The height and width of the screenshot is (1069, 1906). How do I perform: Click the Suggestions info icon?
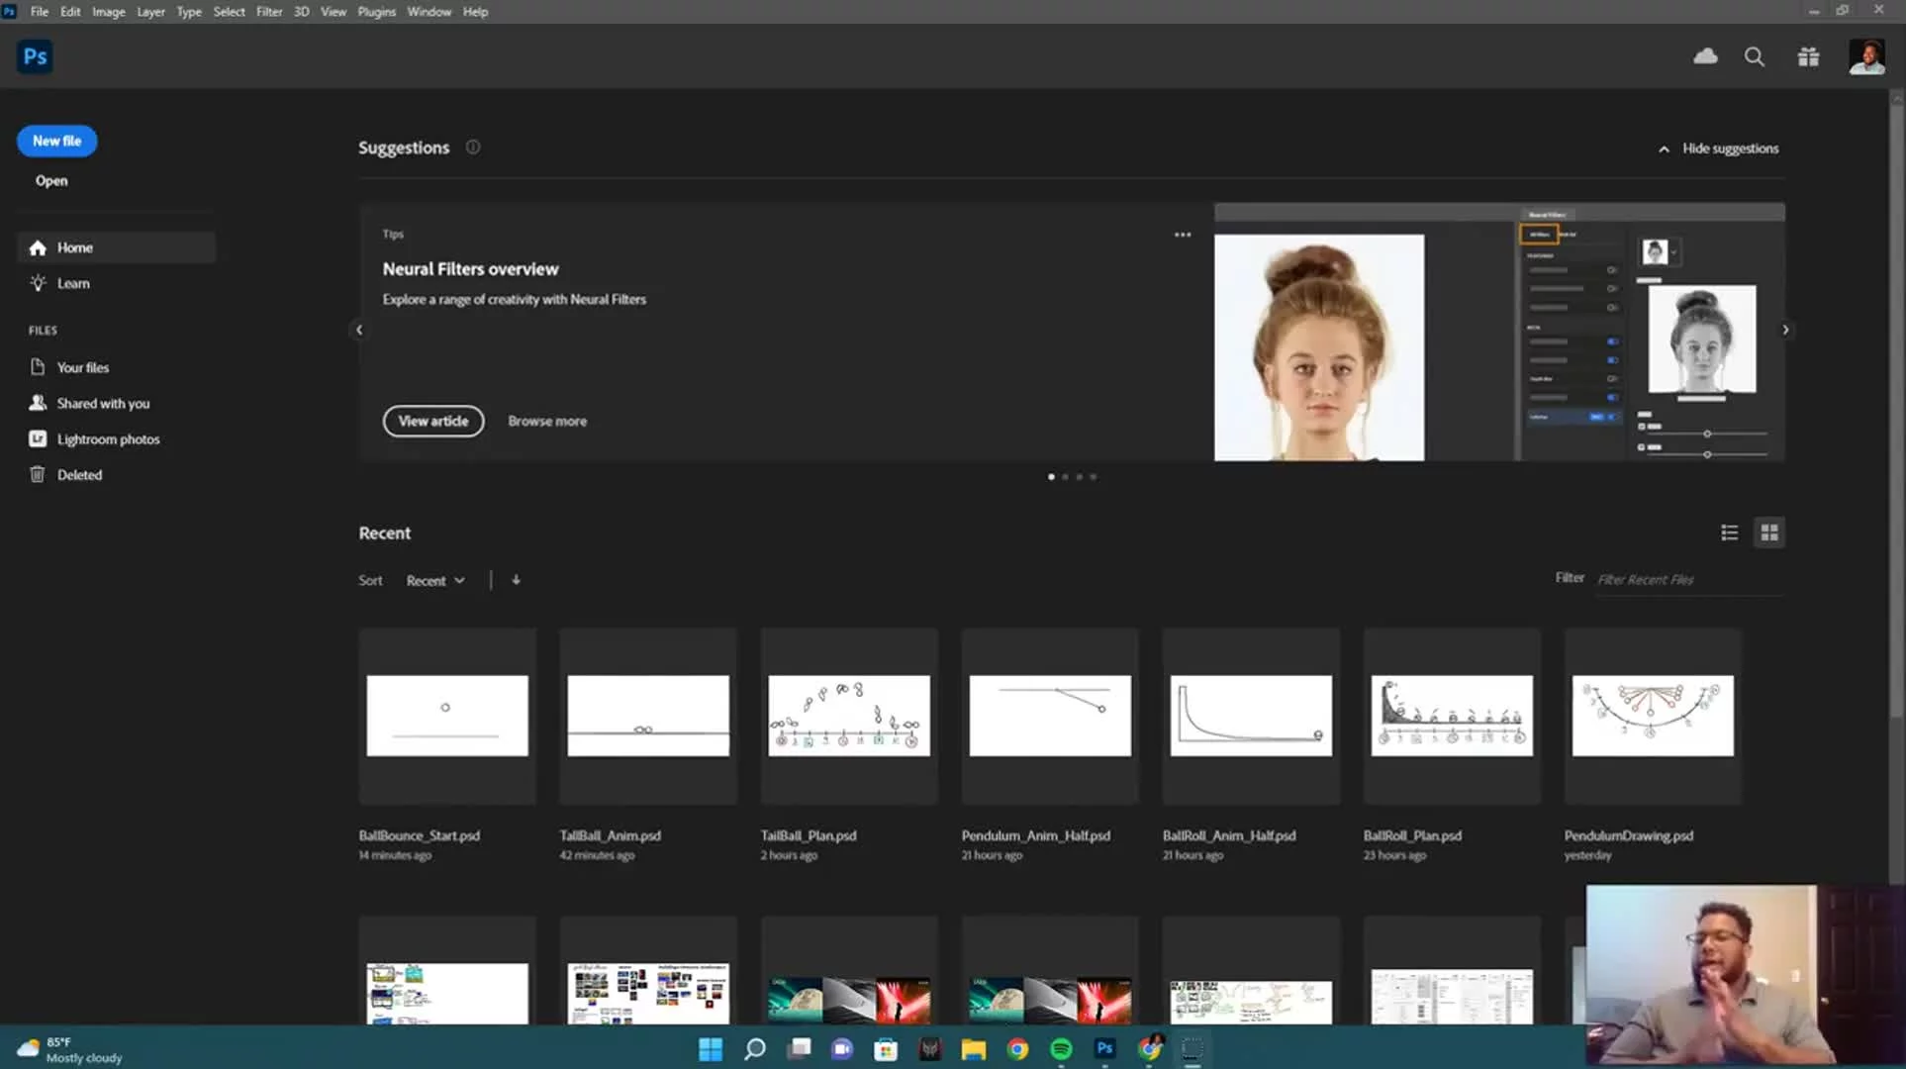tap(473, 147)
